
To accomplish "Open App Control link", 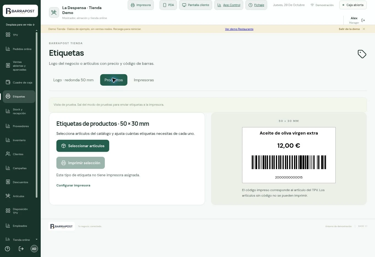I will coord(229,5).
